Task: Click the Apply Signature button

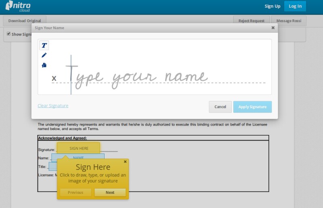Action: [252, 107]
